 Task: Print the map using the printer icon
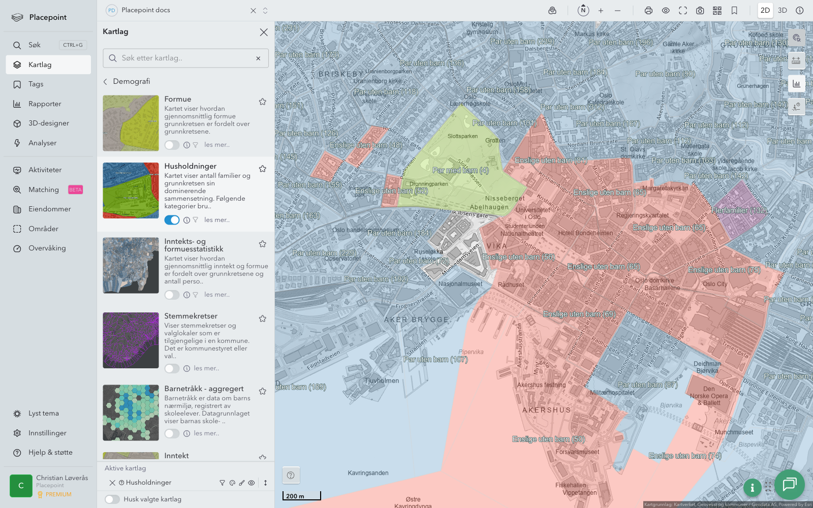[648, 11]
